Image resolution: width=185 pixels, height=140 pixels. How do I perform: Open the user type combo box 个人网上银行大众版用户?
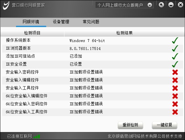125,5
